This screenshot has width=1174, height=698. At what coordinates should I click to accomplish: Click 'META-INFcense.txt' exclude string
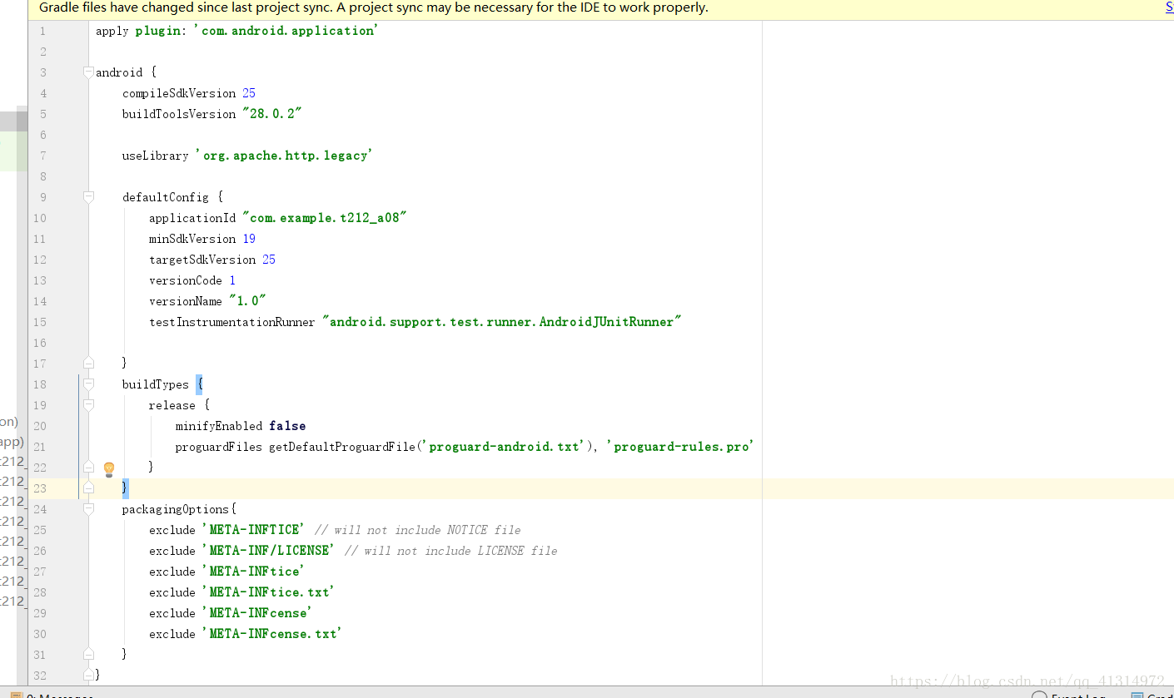tap(271, 634)
